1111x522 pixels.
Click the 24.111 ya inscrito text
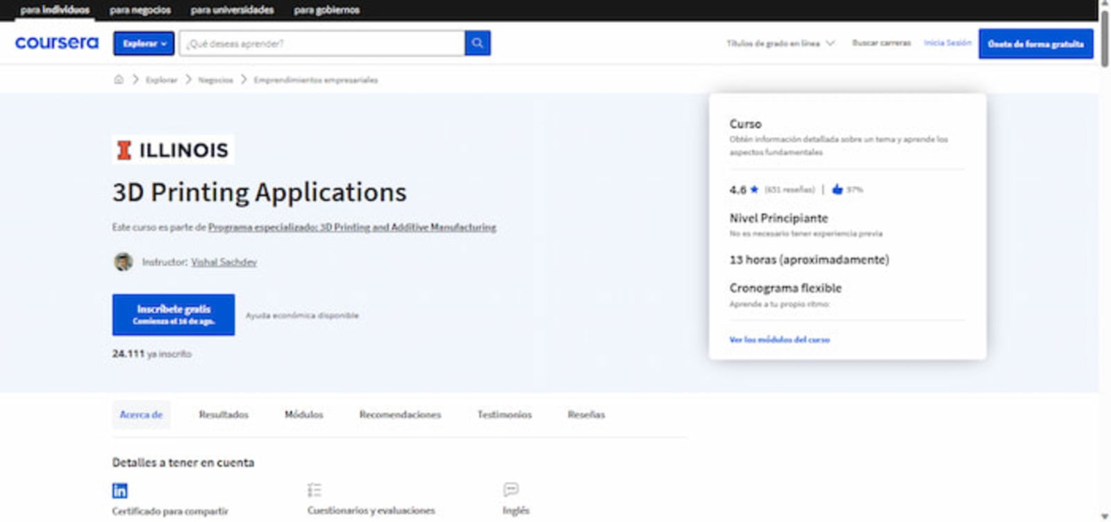(152, 354)
